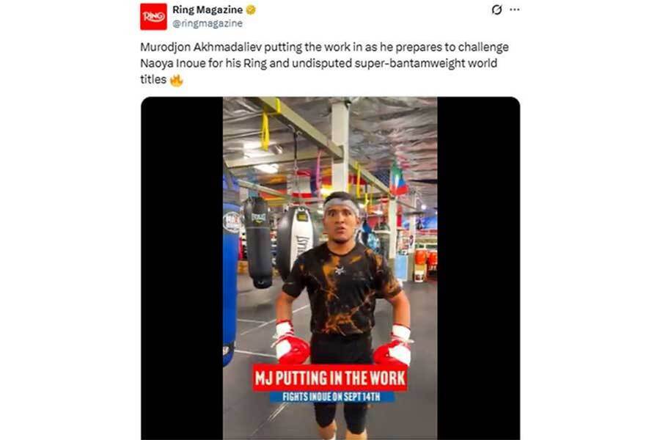This screenshot has width=660, height=440.
Task: Click the fire emoji after 'titles'
Action: pos(176,80)
